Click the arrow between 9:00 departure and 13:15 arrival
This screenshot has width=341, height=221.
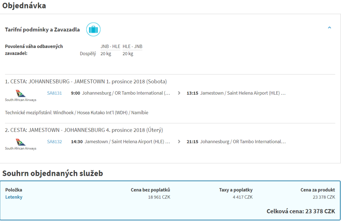pos(179,93)
